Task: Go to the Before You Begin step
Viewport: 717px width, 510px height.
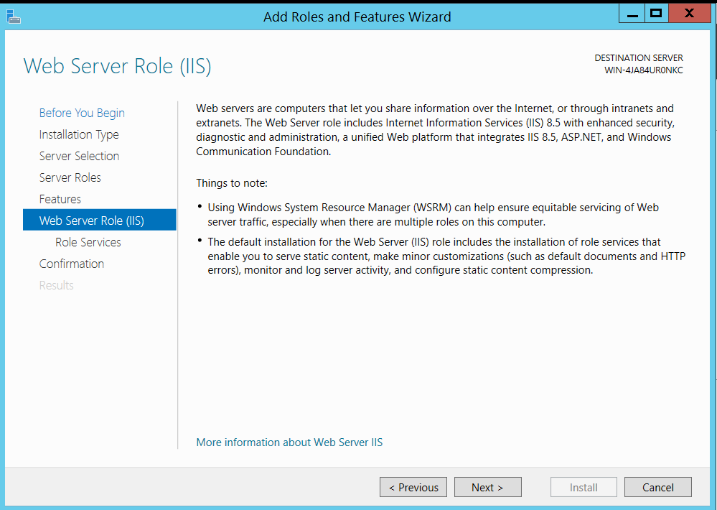Action: click(x=82, y=113)
